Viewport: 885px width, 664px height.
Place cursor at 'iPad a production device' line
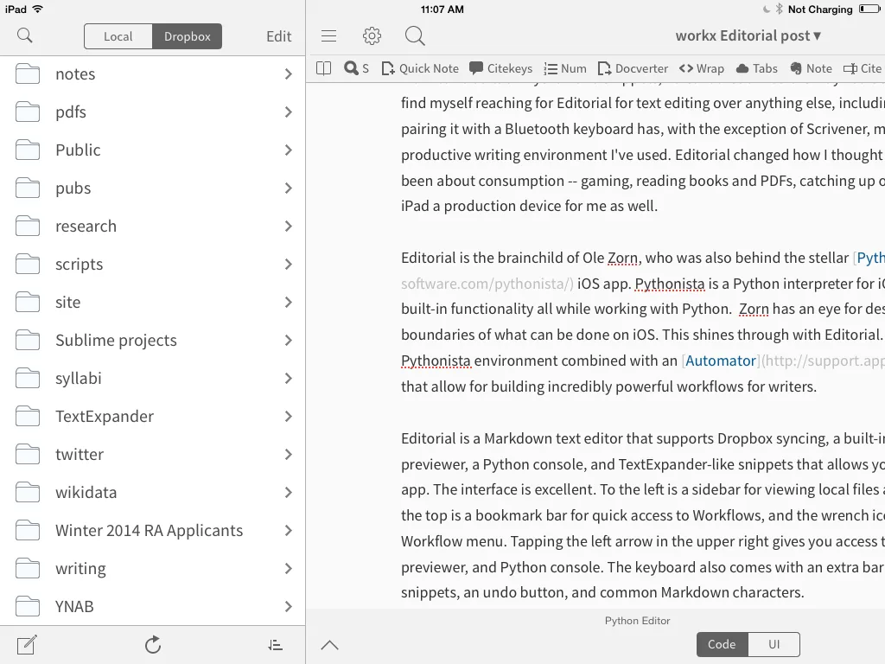(530, 206)
